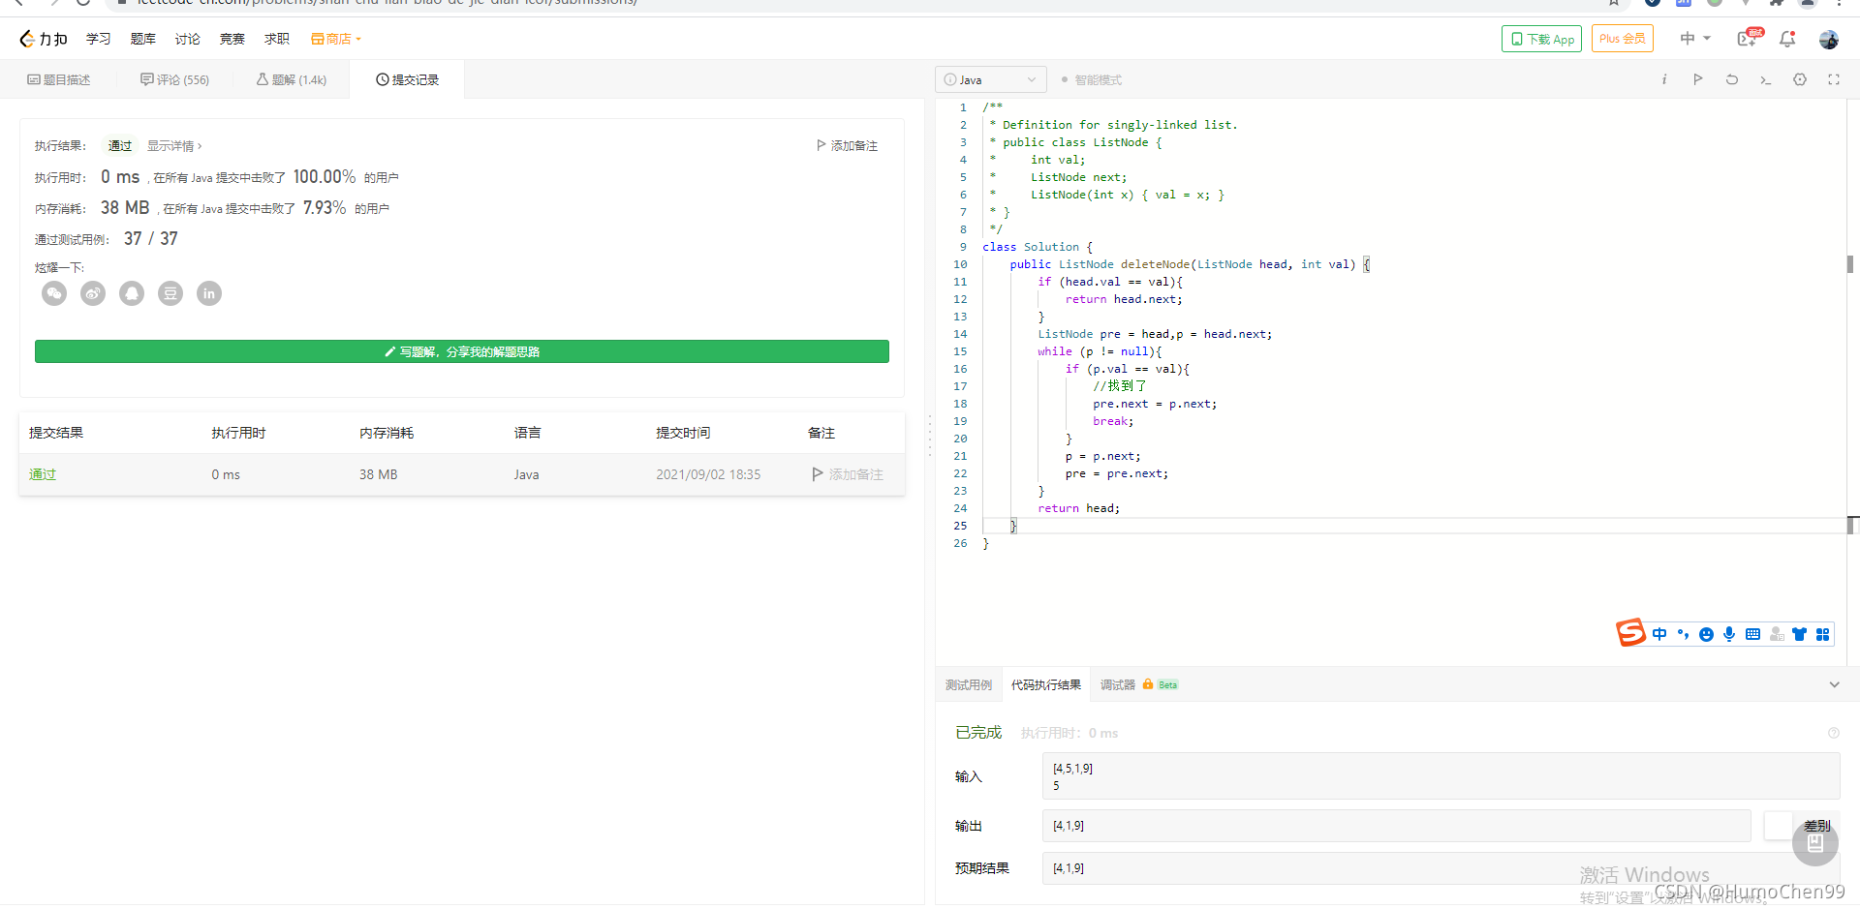Open the user avatar menu
Image resolution: width=1860 pixels, height=909 pixels.
(1829, 39)
